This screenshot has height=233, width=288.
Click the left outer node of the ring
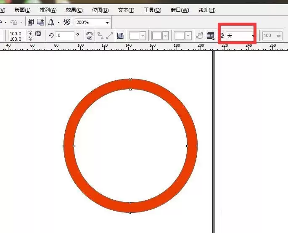[x=63, y=146]
